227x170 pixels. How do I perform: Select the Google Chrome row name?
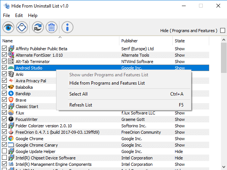tap(30, 139)
